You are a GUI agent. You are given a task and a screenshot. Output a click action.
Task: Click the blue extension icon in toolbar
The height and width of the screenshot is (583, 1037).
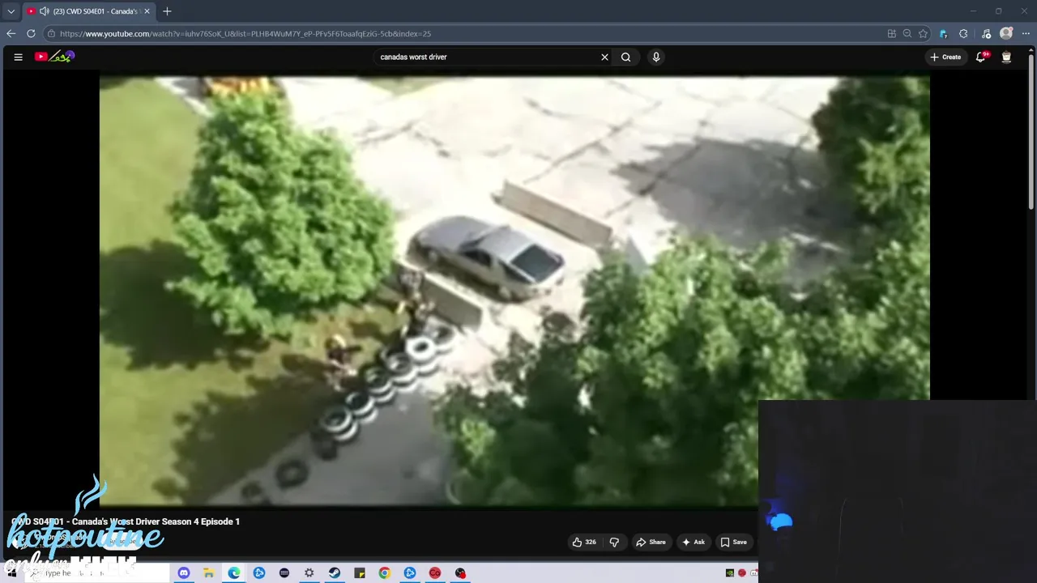tap(943, 33)
